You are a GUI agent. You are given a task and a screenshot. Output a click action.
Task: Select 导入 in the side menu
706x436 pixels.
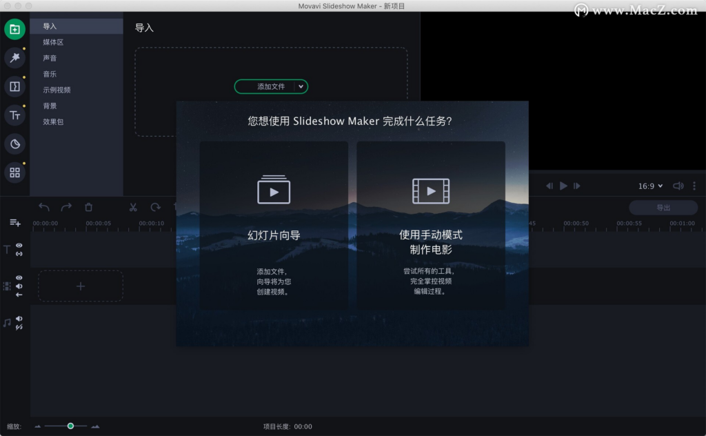pos(77,26)
